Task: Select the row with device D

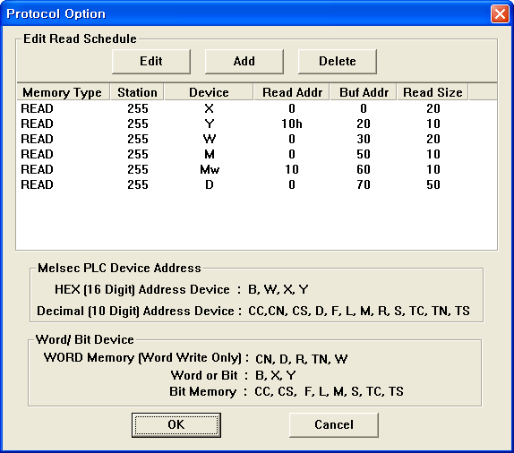Action: point(257,185)
